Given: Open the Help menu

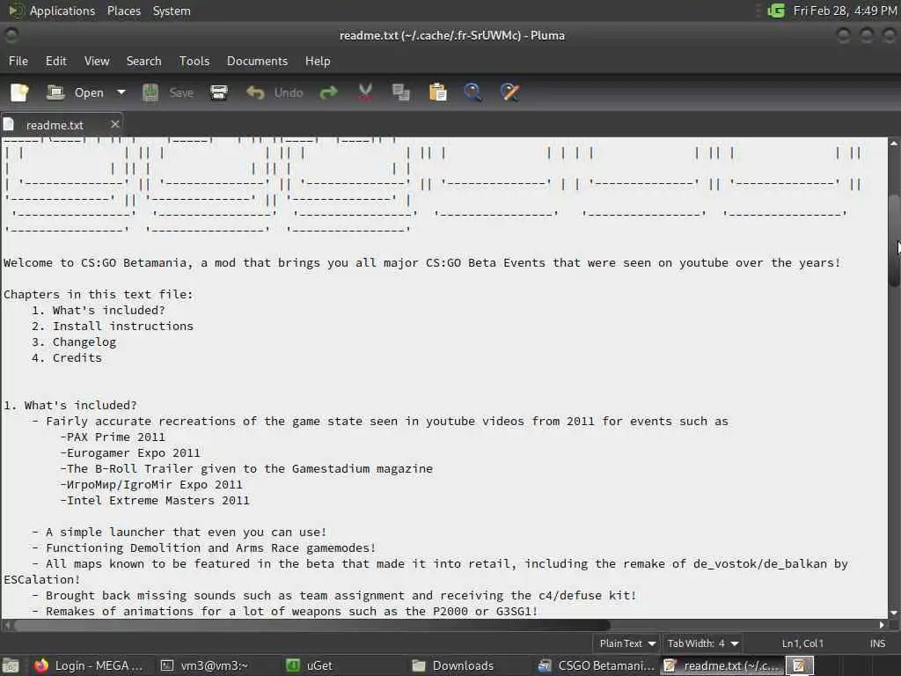Looking at the screenshot, I should point(317,61).
